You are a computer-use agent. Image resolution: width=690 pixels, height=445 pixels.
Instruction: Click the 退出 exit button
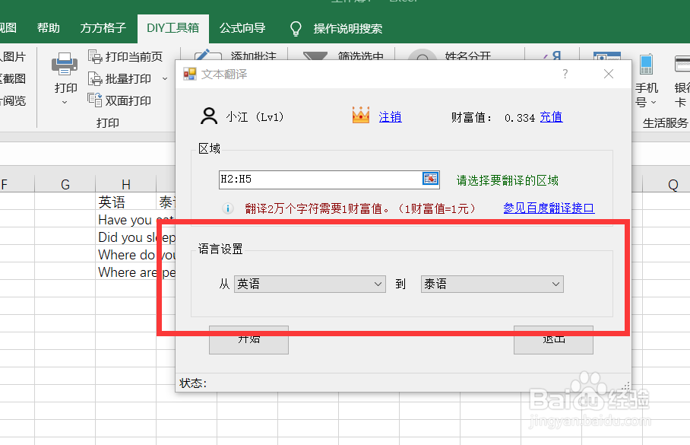tap(553, 340)
